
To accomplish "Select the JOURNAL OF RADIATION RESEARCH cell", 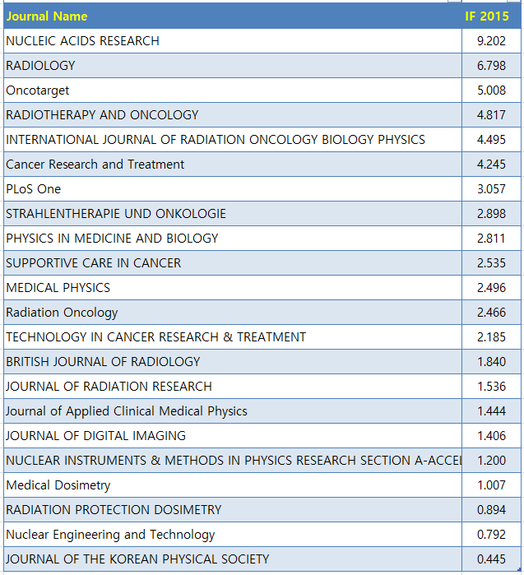I will pos(233,386).
